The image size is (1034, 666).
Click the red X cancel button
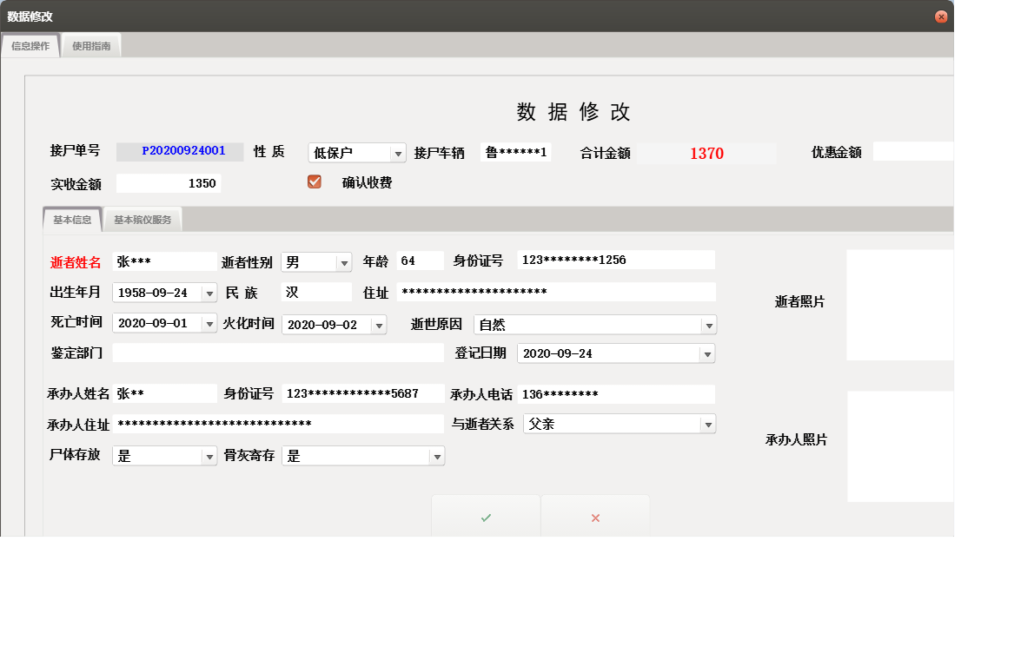click(594, 517)
